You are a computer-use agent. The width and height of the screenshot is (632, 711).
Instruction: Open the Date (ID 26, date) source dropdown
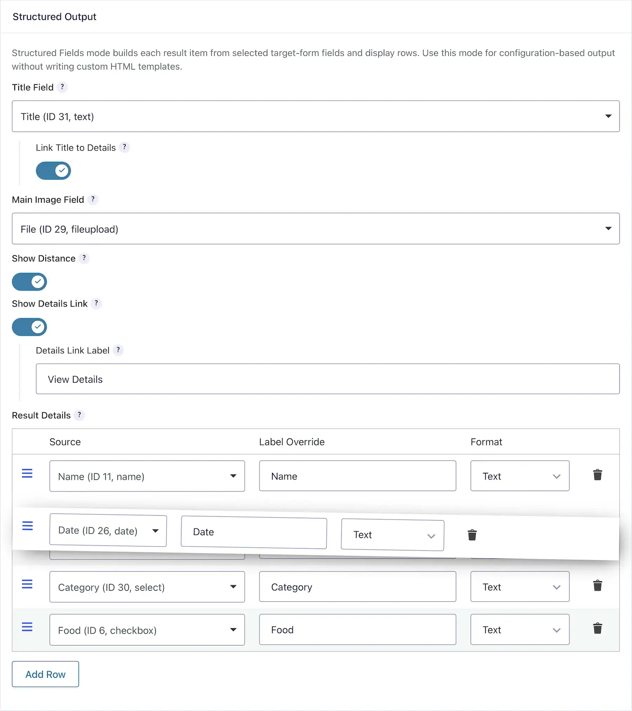[x=108, y=530]
